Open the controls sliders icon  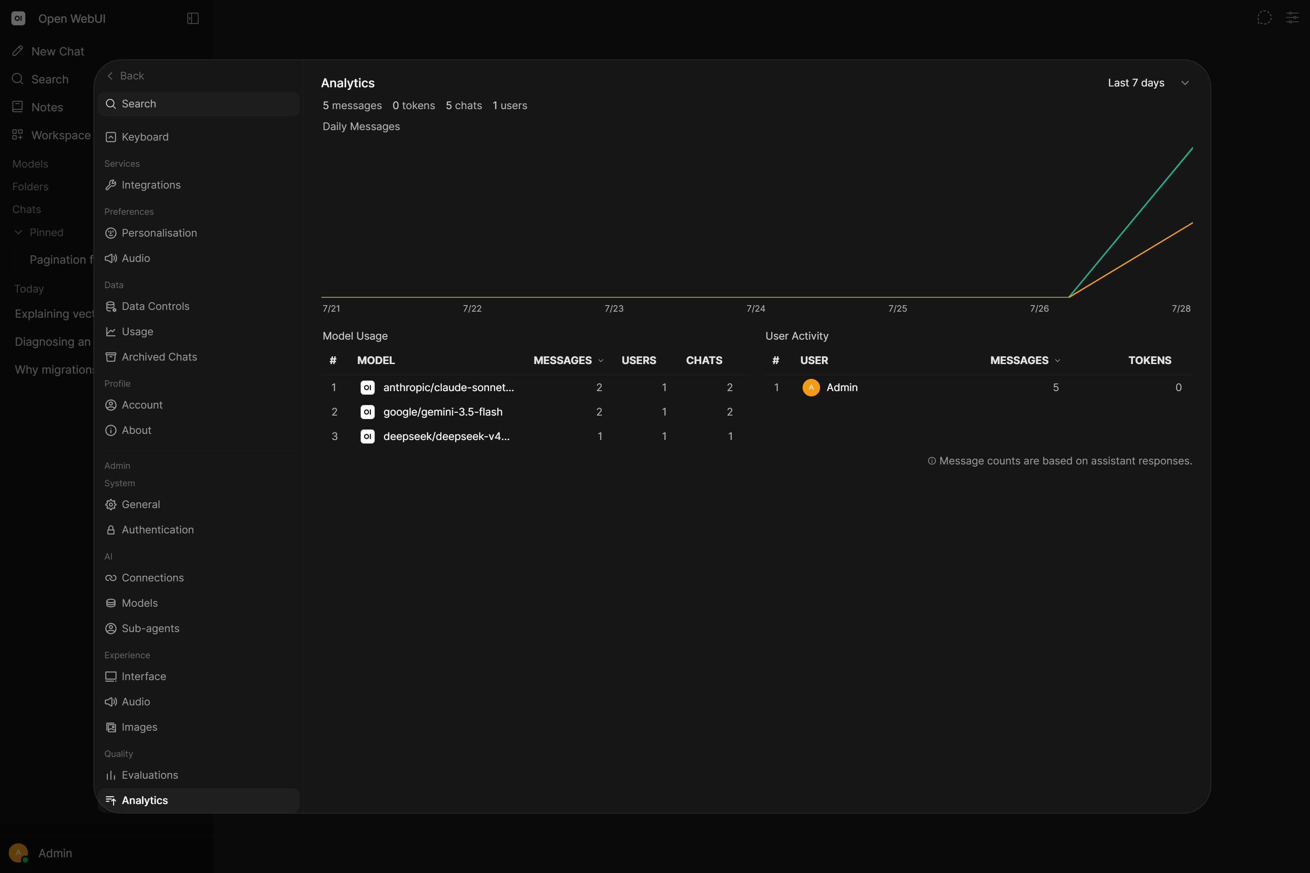[x=1292, y=18]
